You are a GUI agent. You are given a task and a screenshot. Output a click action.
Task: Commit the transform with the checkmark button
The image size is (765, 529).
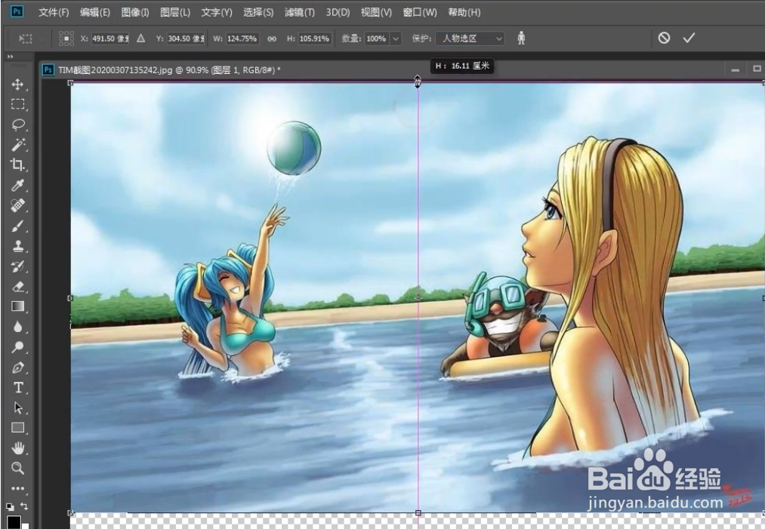point(689,38)
